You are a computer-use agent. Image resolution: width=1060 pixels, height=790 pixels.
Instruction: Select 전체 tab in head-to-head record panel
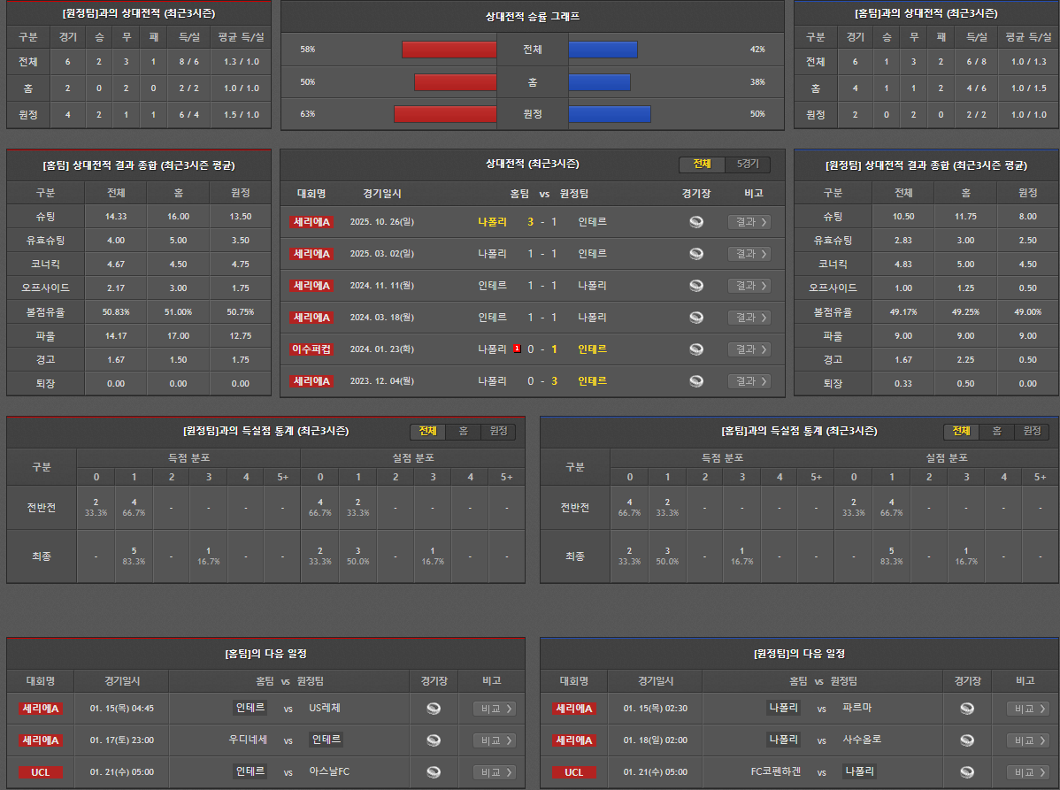pyautogui.click(x=702, y=165)
